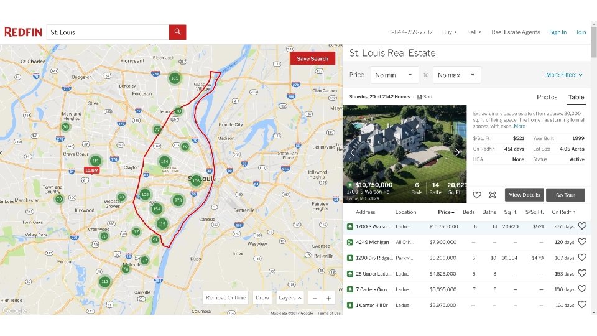
Task: Zoom out the map with minus button
Action: tap(315, 298)
